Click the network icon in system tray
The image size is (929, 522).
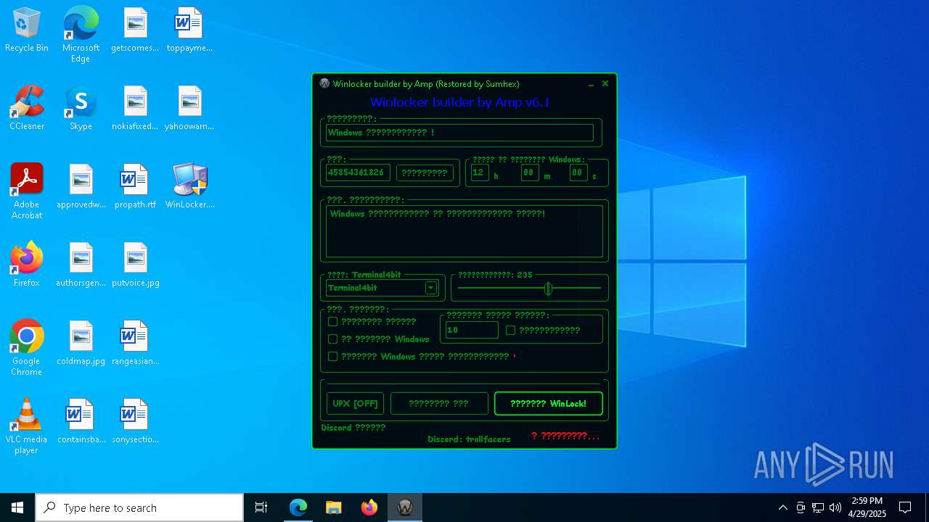(818, 507)
